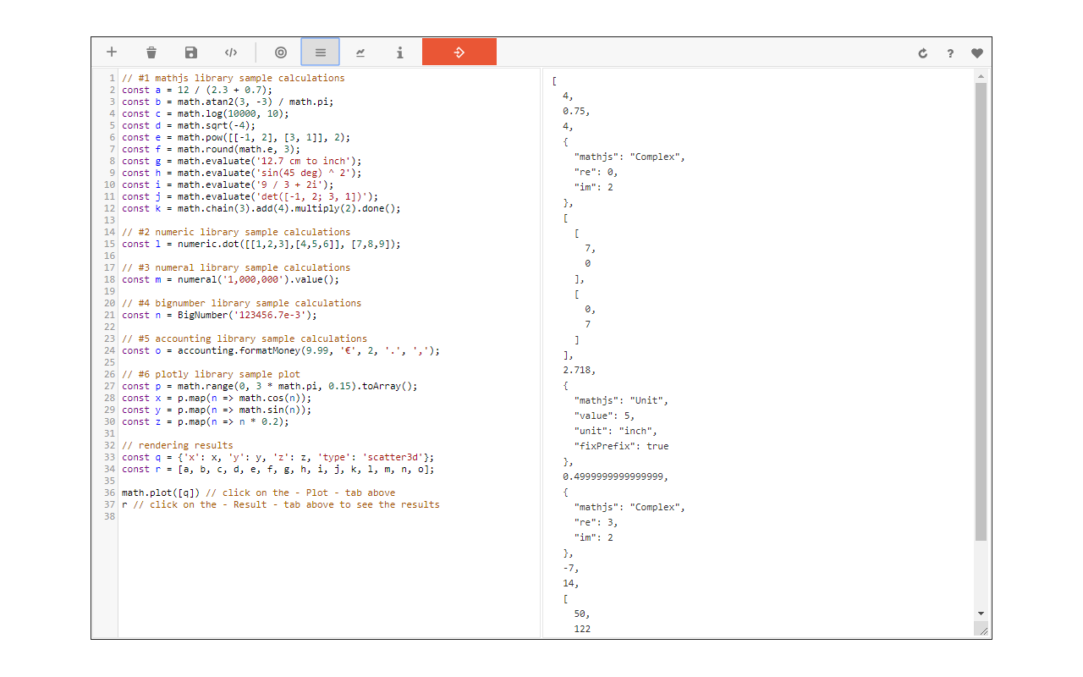1083x677 pixels.
Task: Place cursor at the end of the const k line
Action: point(402,208)
